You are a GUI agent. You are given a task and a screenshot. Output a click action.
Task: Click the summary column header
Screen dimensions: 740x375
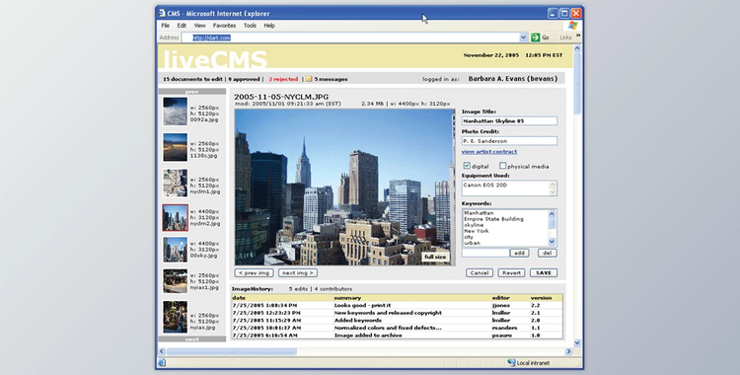tap(347, 298)
